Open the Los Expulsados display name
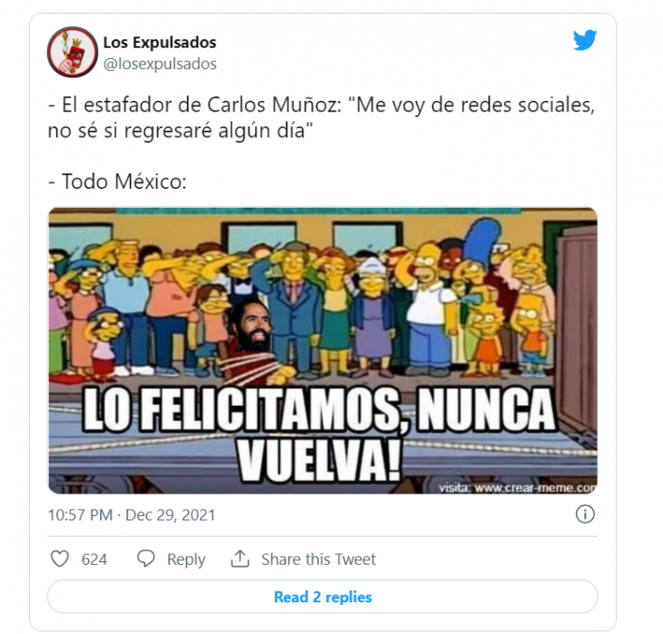 pos(160,43)
